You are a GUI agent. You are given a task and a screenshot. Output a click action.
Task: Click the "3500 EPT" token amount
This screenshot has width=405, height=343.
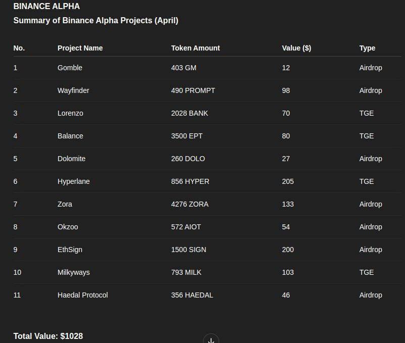click(x=187, y=136)
